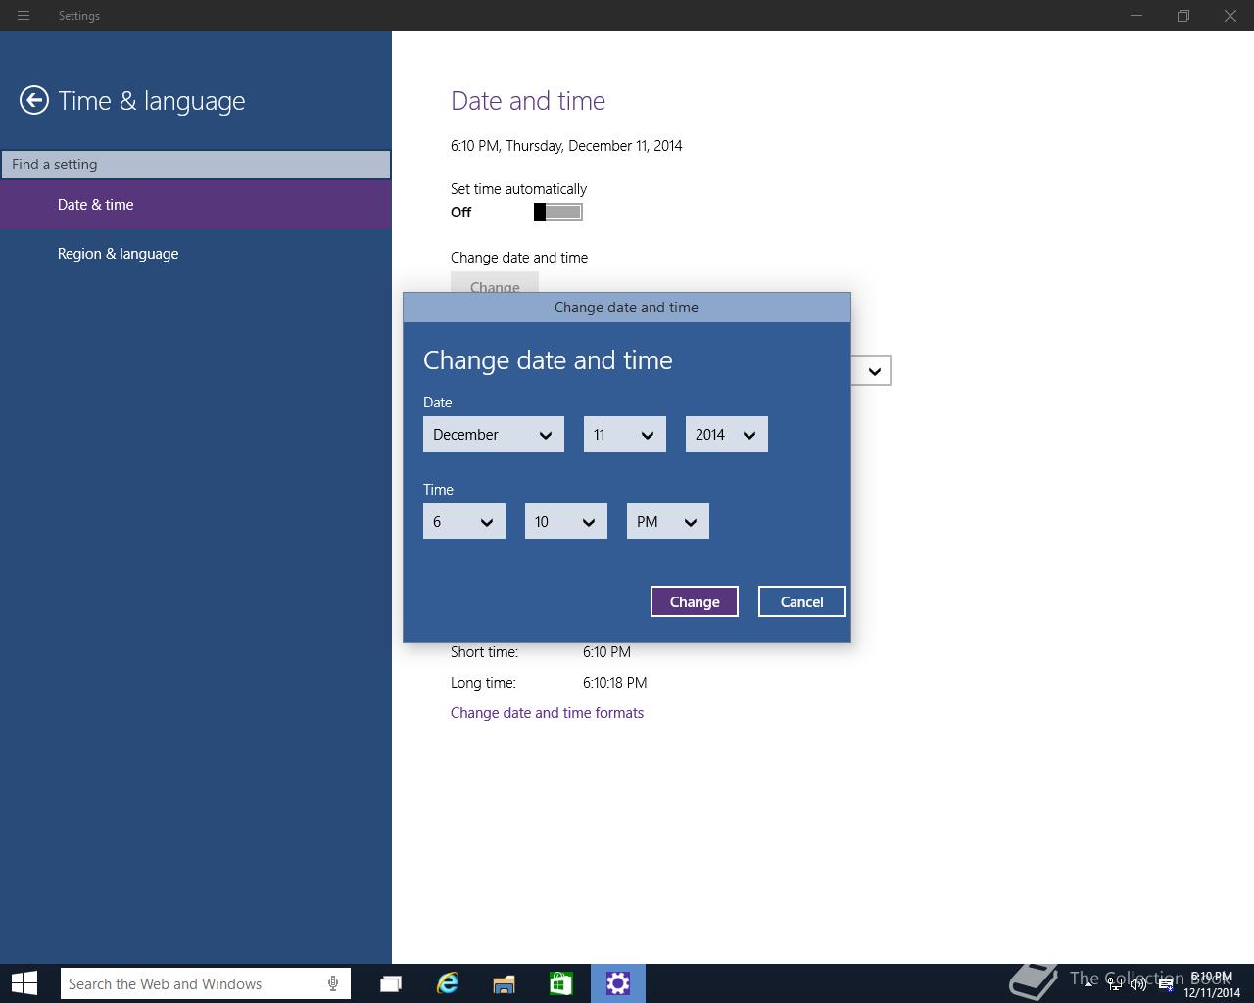Click Cancel in the dialog

tap(802, 602)
